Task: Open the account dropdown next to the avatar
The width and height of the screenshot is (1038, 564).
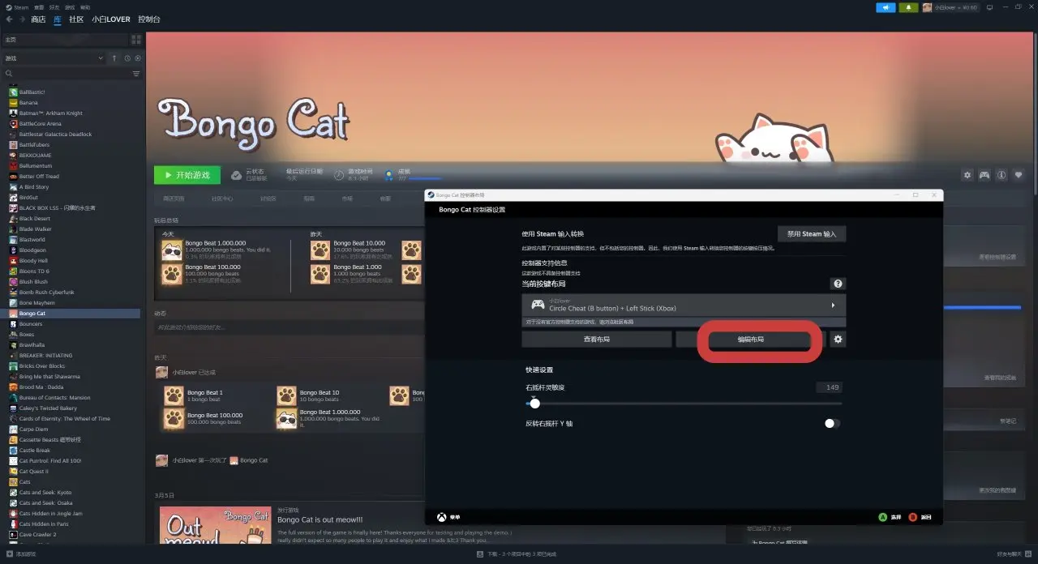Action: click(x=957, y=7)
